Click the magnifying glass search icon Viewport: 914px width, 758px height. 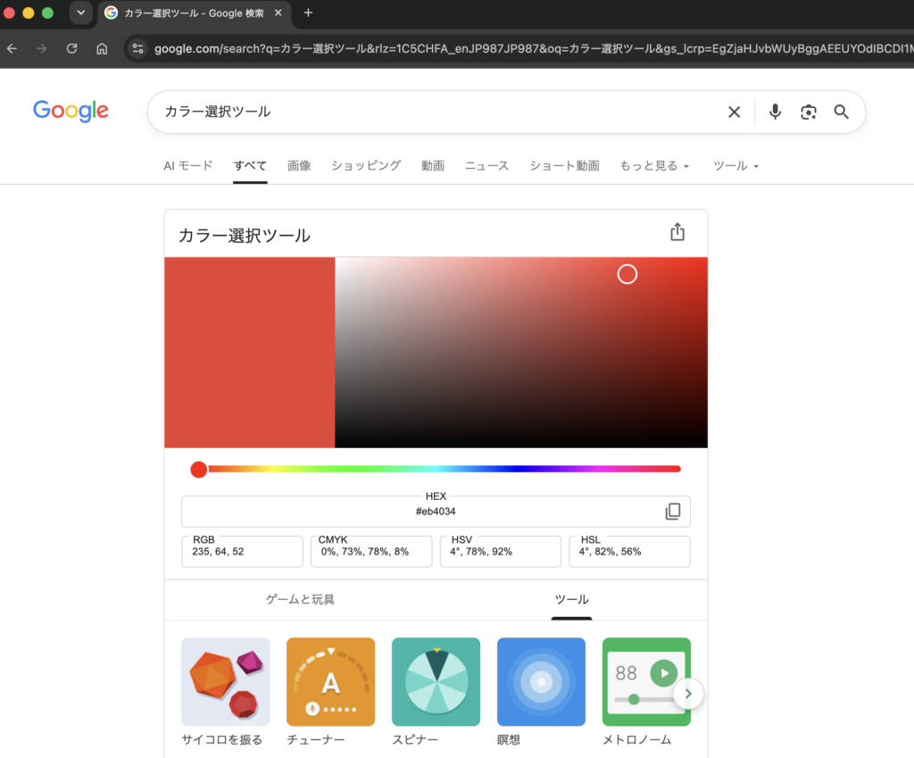point(841,112)
